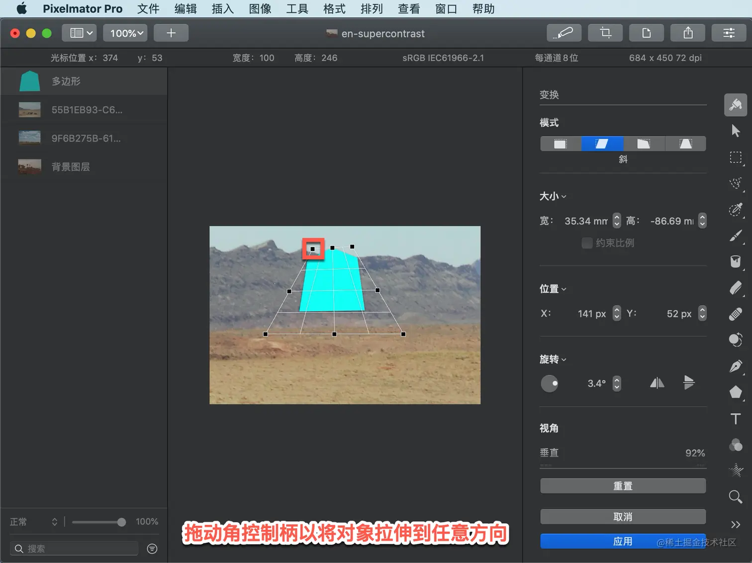Select the 背景图层 layer
This screenshot has width=752, height=563.
tap(84, 166)
